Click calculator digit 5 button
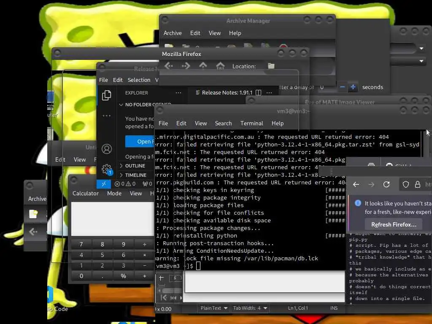The image size is (432, 324). pyautogui.click(x=102, y=255)
